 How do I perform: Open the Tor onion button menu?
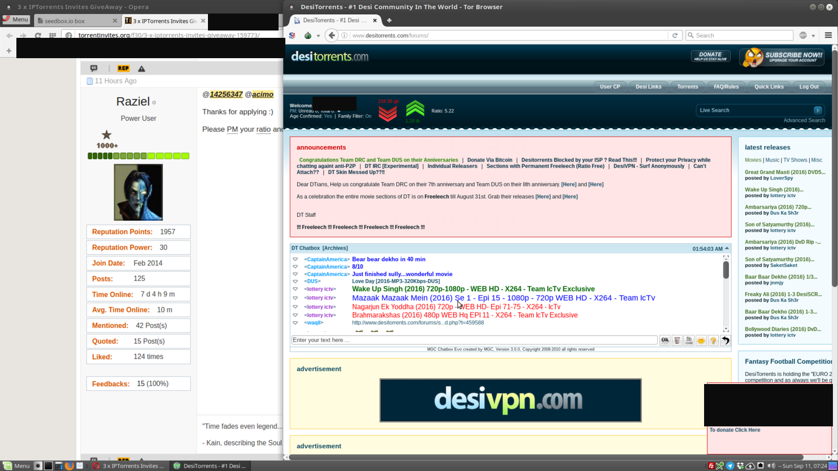(308, 35)
